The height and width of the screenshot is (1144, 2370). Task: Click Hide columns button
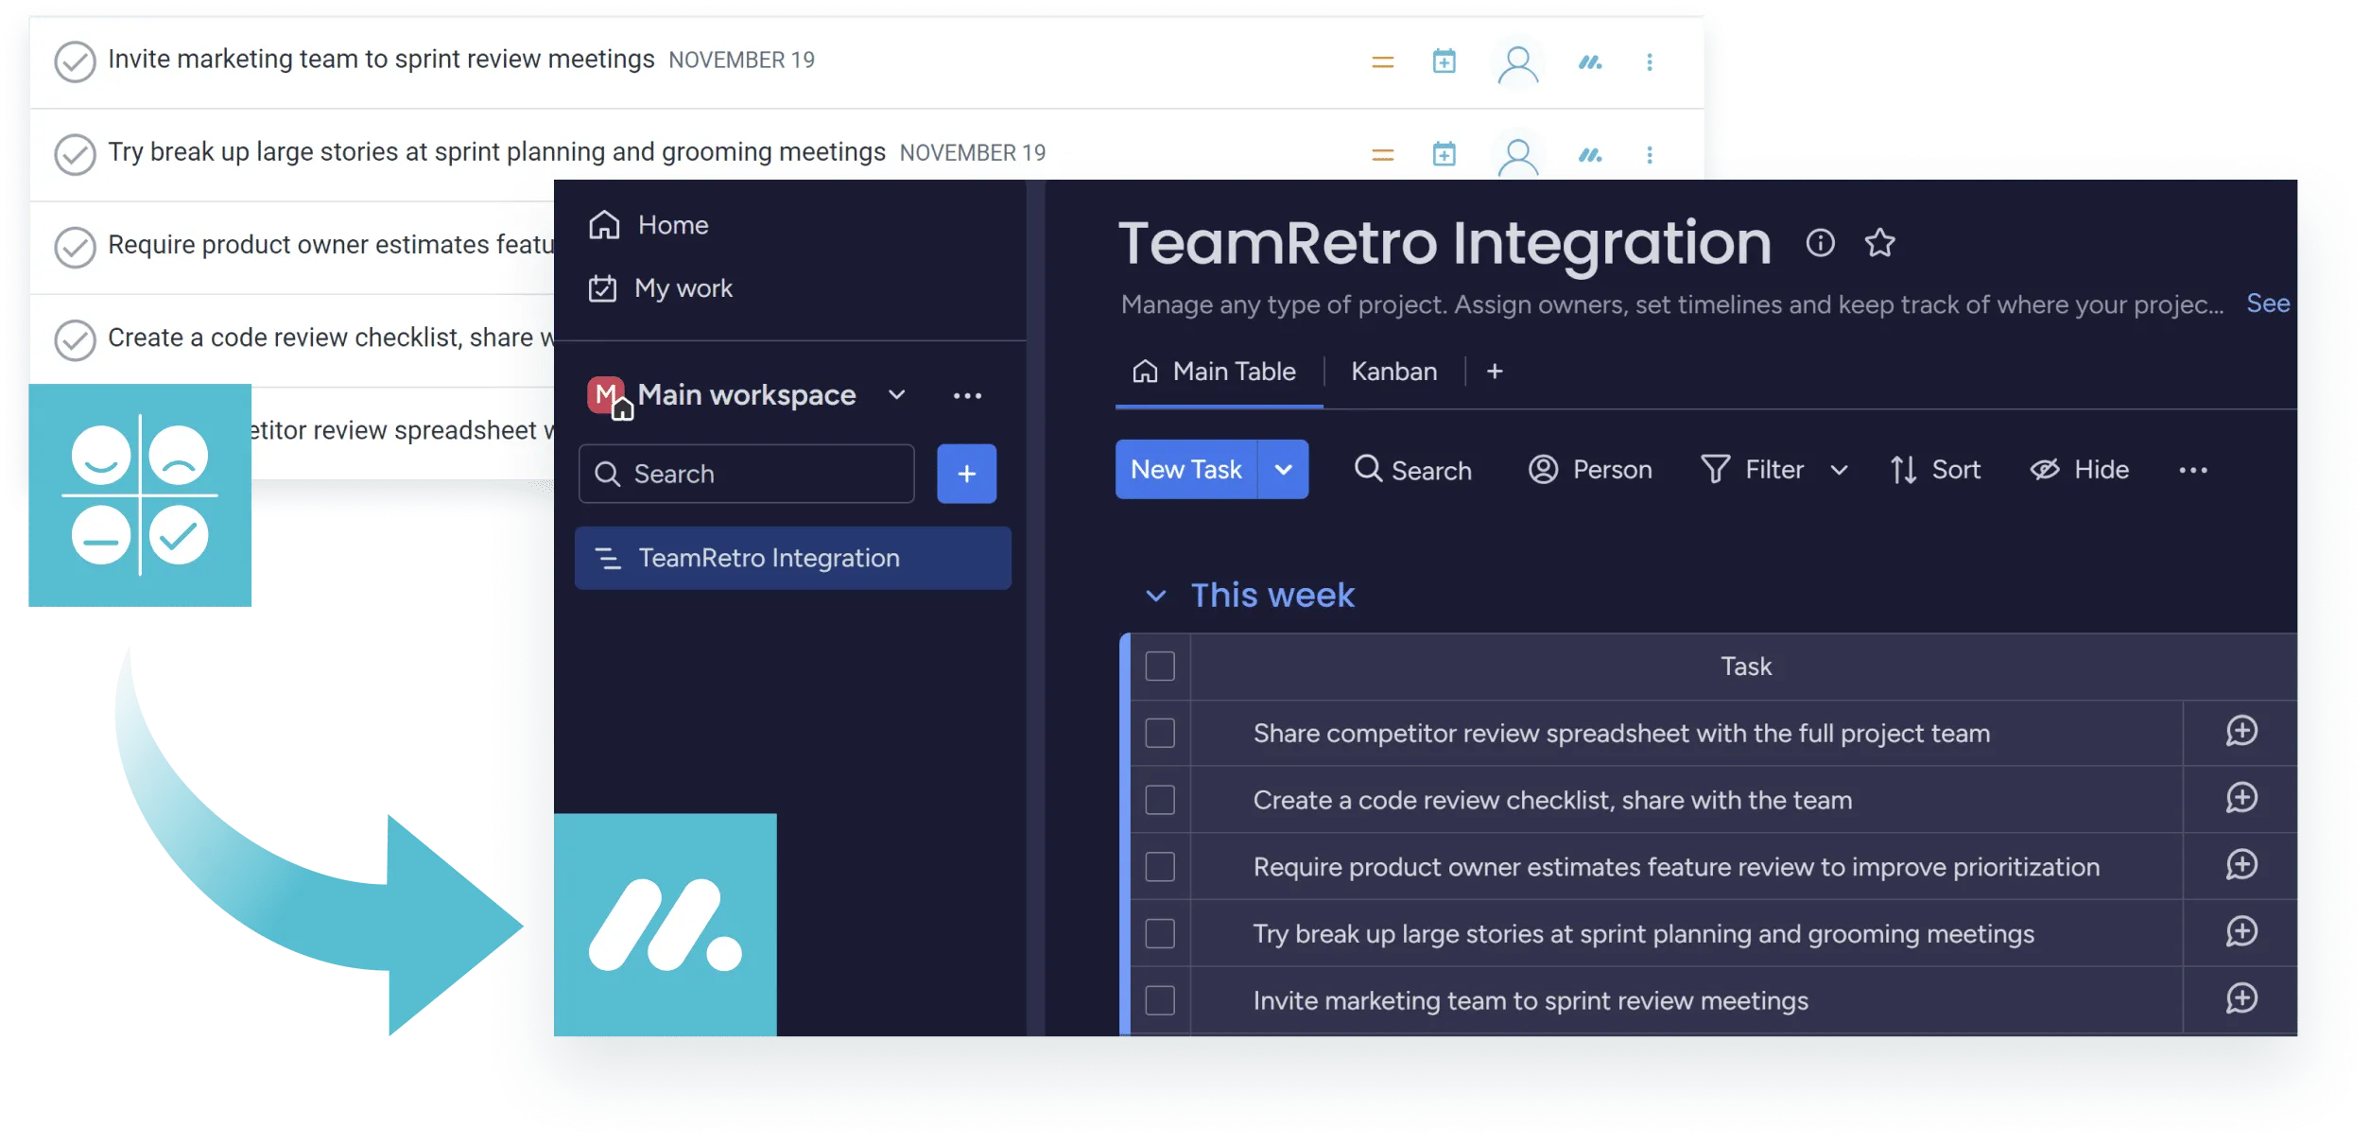[x=2079, y=470]
